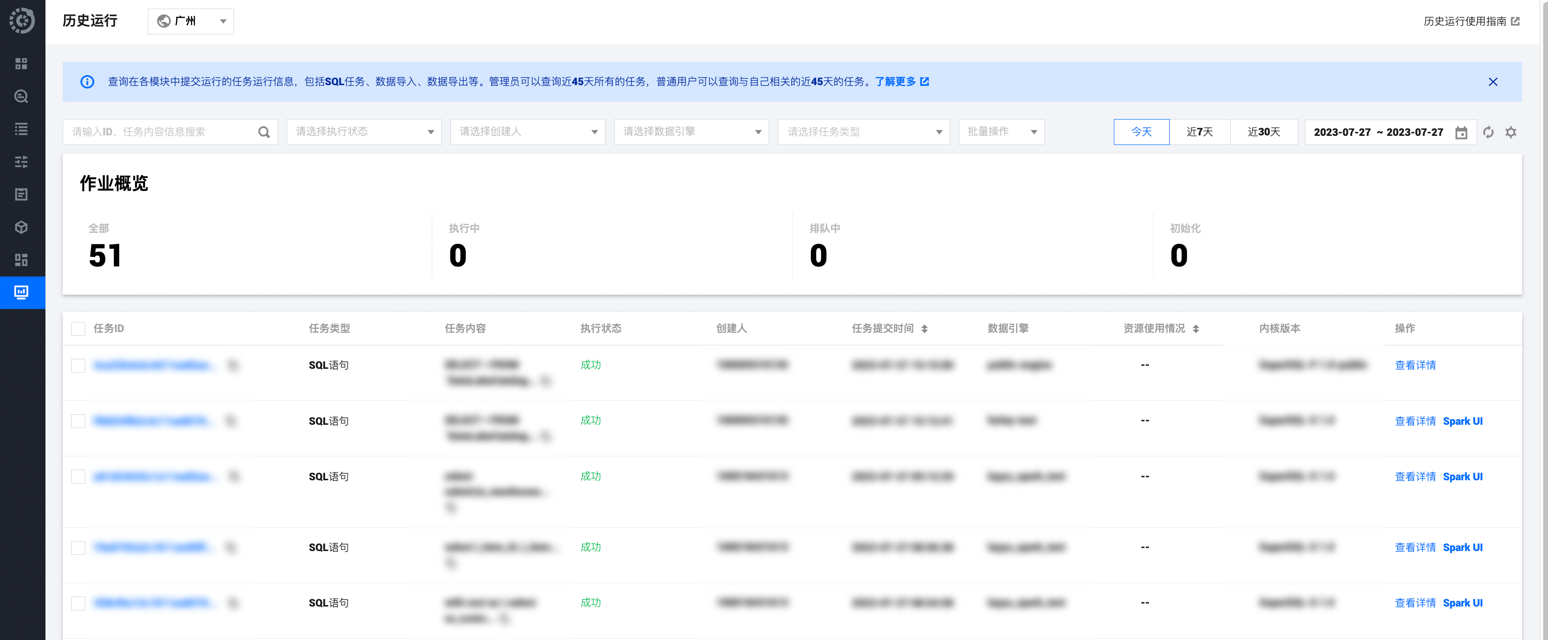Open the table column settings gear icon
1548x640 pixels.
(1511, 132)
